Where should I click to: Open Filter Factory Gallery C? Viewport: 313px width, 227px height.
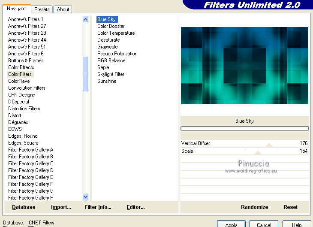[x=31, y=163]
